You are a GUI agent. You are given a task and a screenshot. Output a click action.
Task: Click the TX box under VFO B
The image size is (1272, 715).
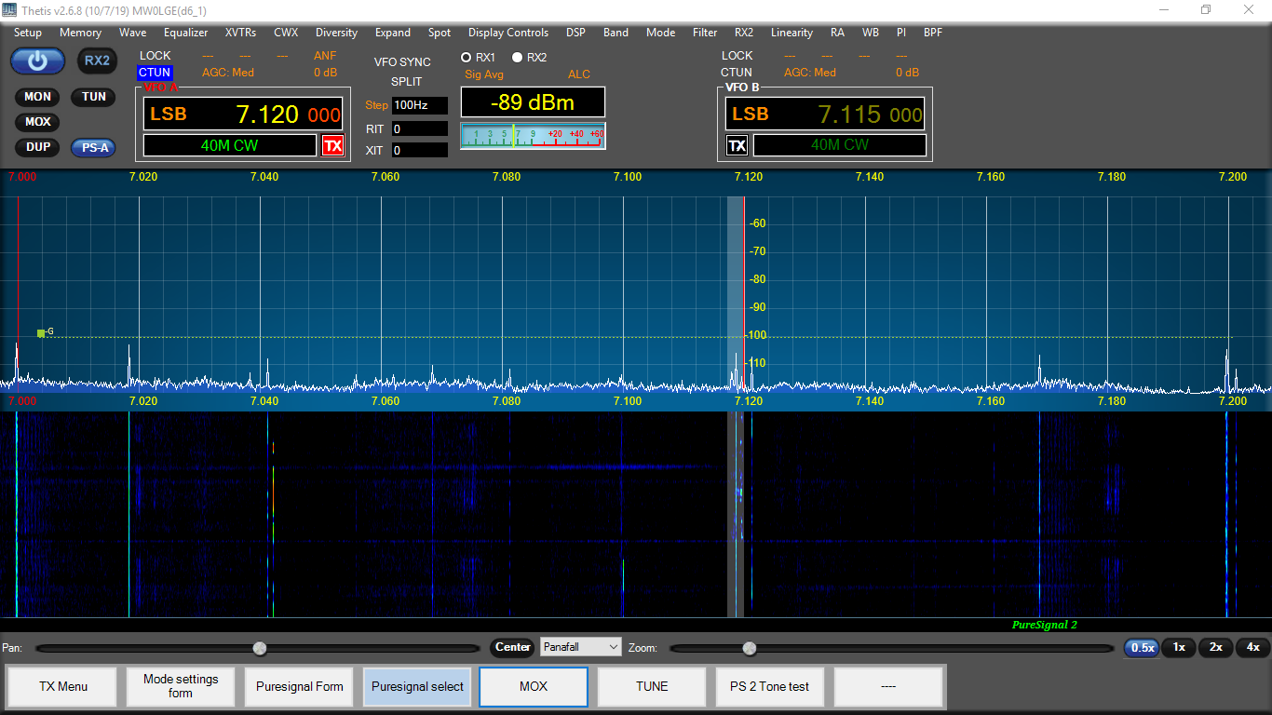click(737, 146)
